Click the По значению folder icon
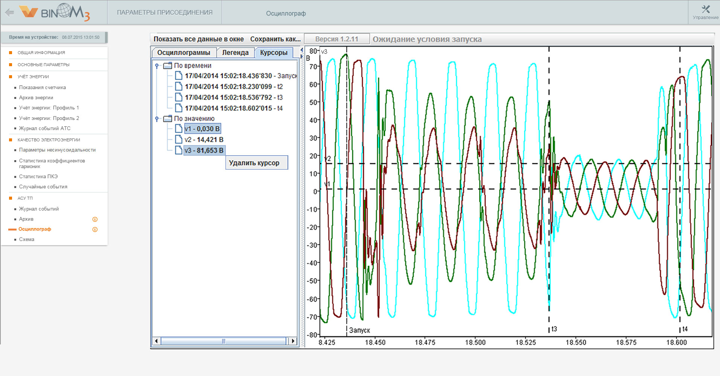Screen dimensions: 720x376 coord(167,118)
